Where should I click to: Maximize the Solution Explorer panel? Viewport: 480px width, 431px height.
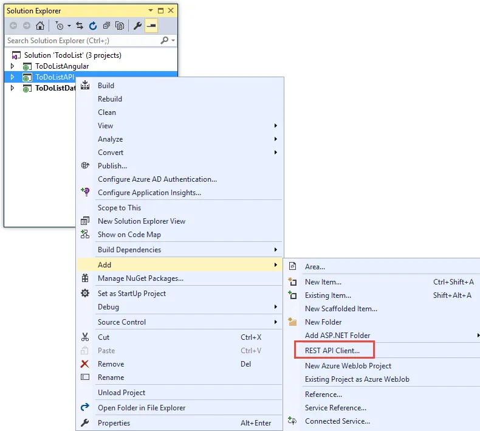(x=161, y=10)
